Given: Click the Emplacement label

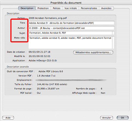Looking at the screenshot, I should pos(25,80).
